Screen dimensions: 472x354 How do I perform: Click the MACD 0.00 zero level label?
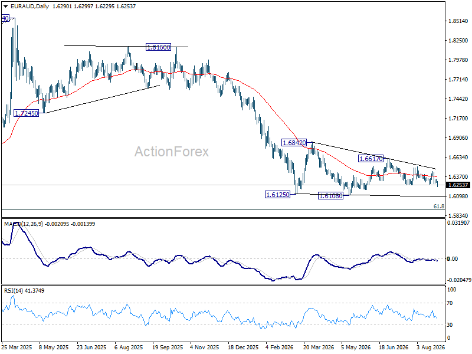[453, 258]
